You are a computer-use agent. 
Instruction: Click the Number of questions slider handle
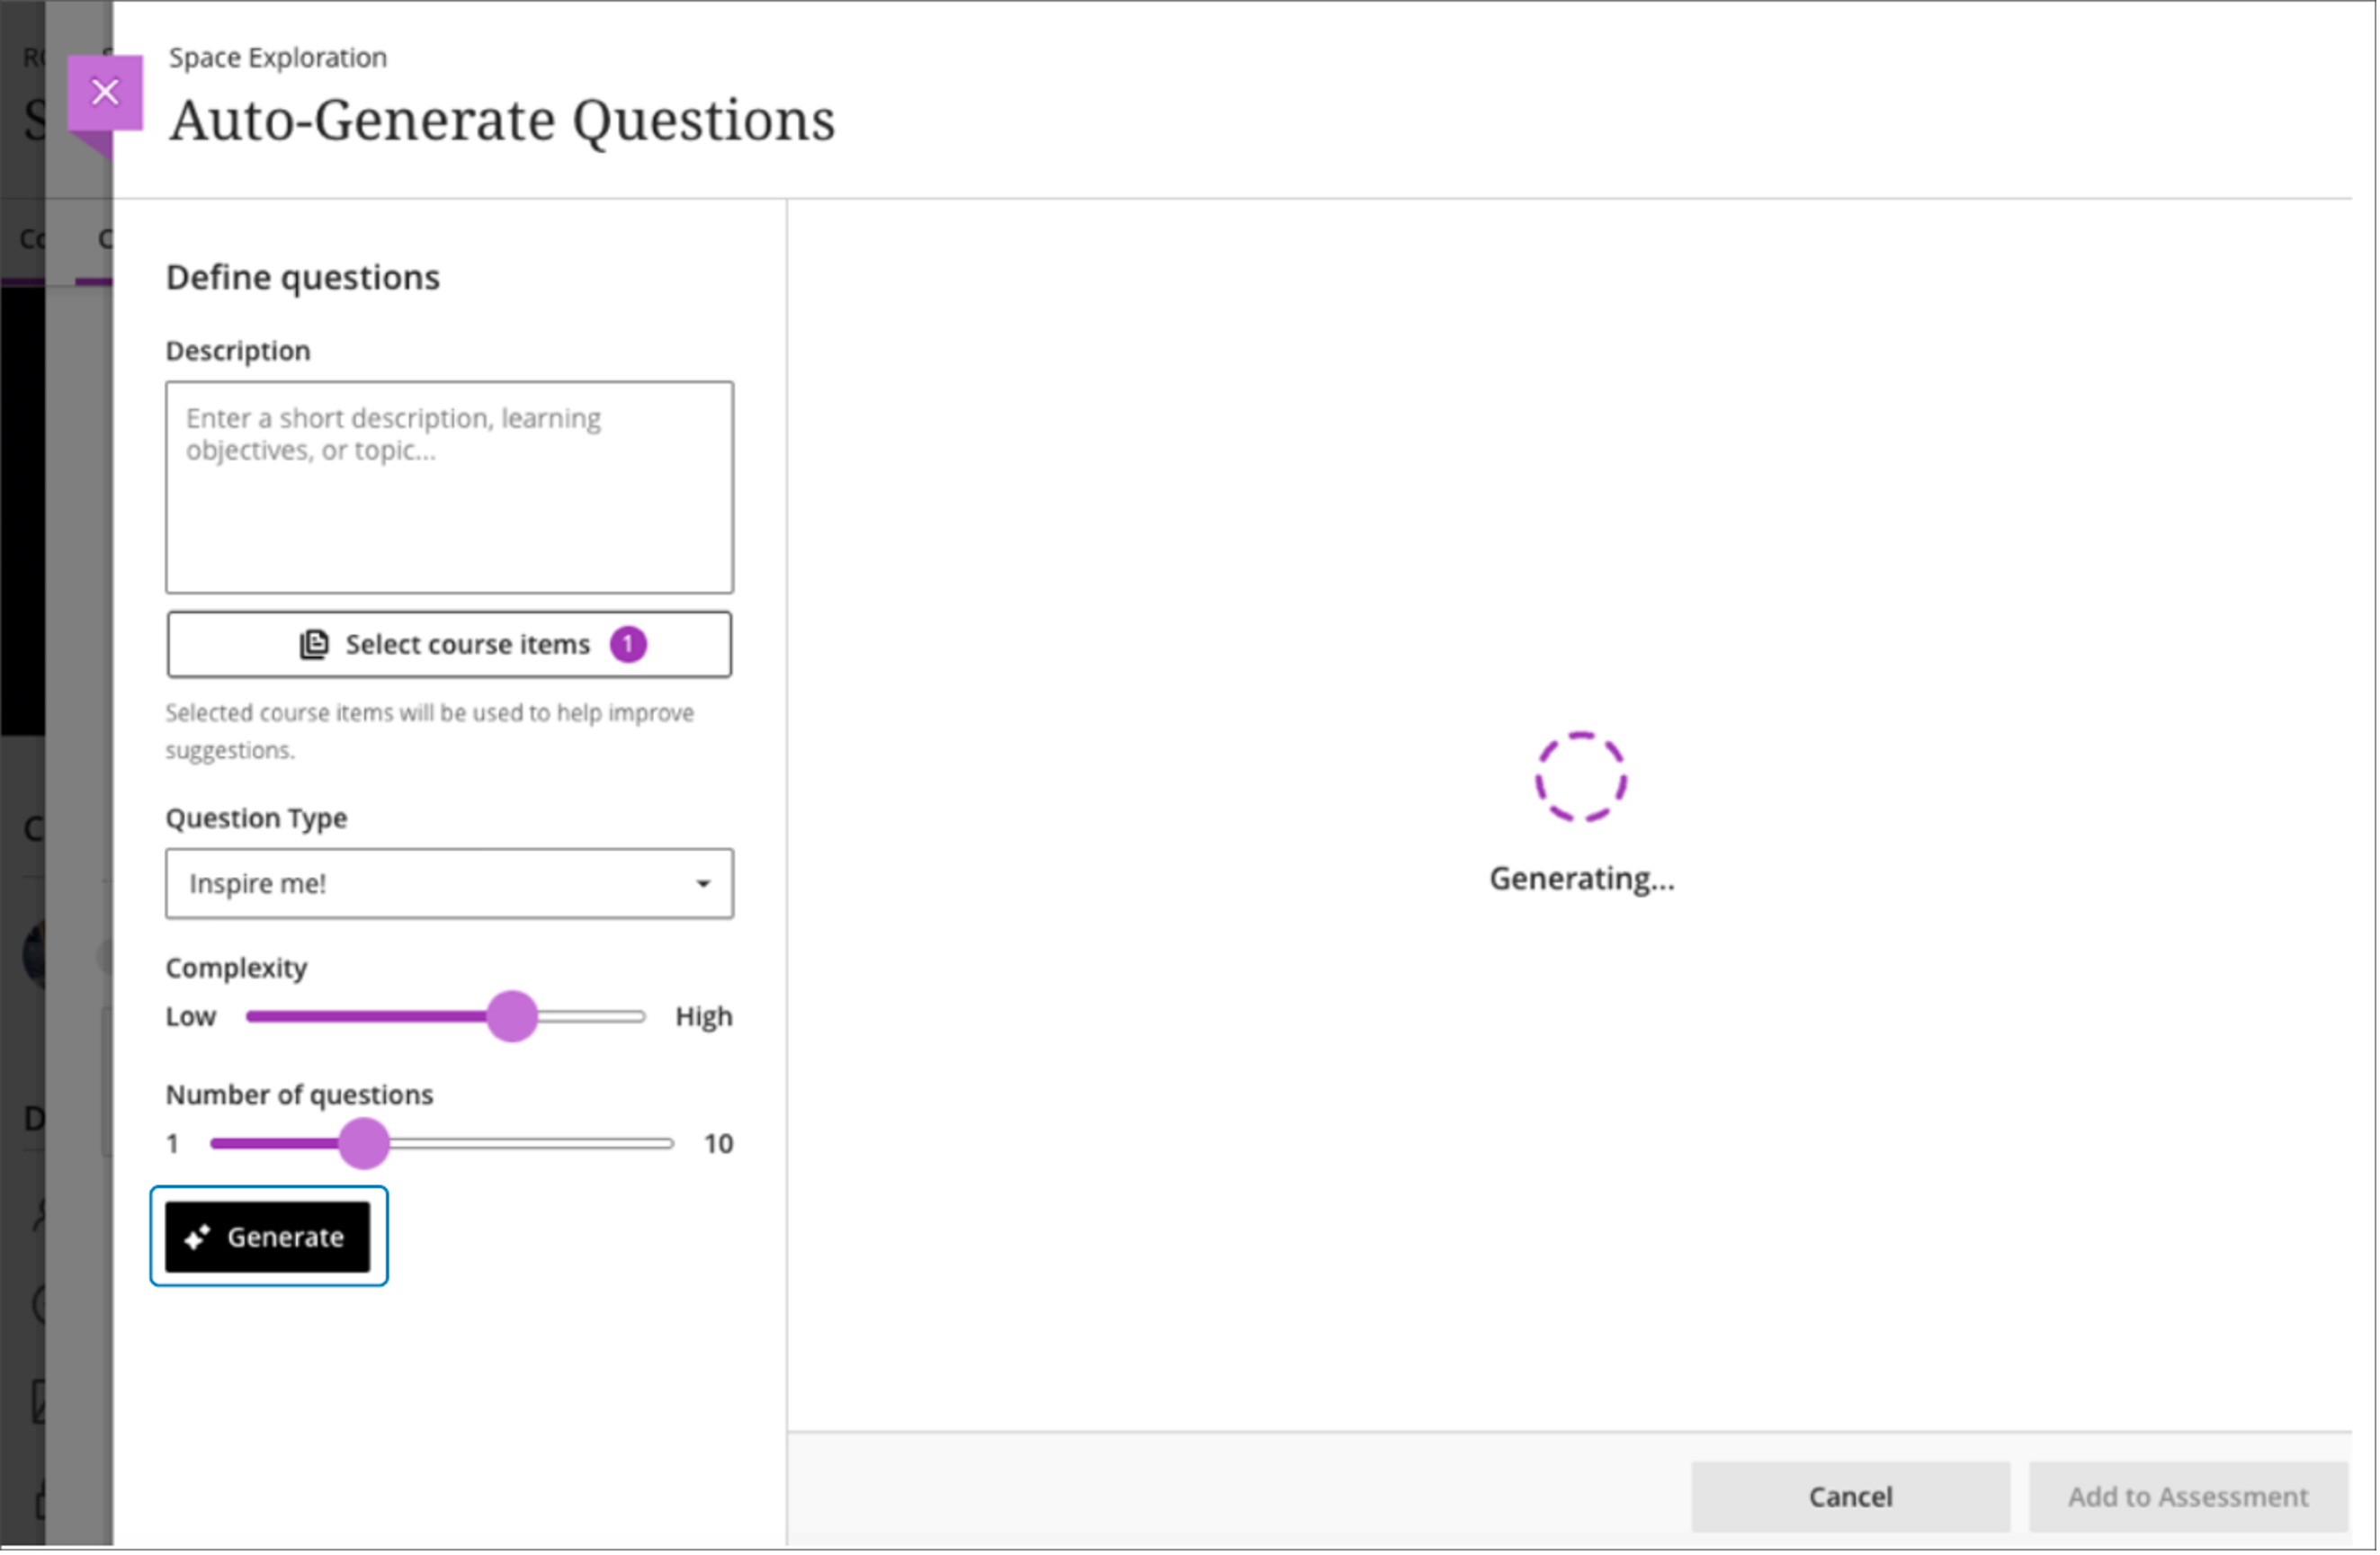tap(365, 1143)
